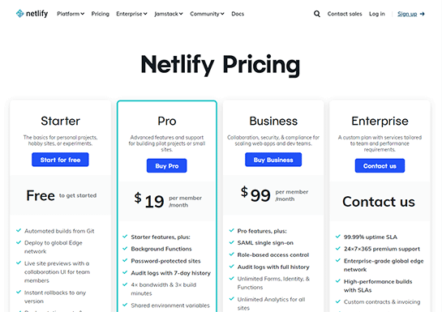Click the Buy Business button
This screenshot has height=312, width=442.
(x=273, y=160)
